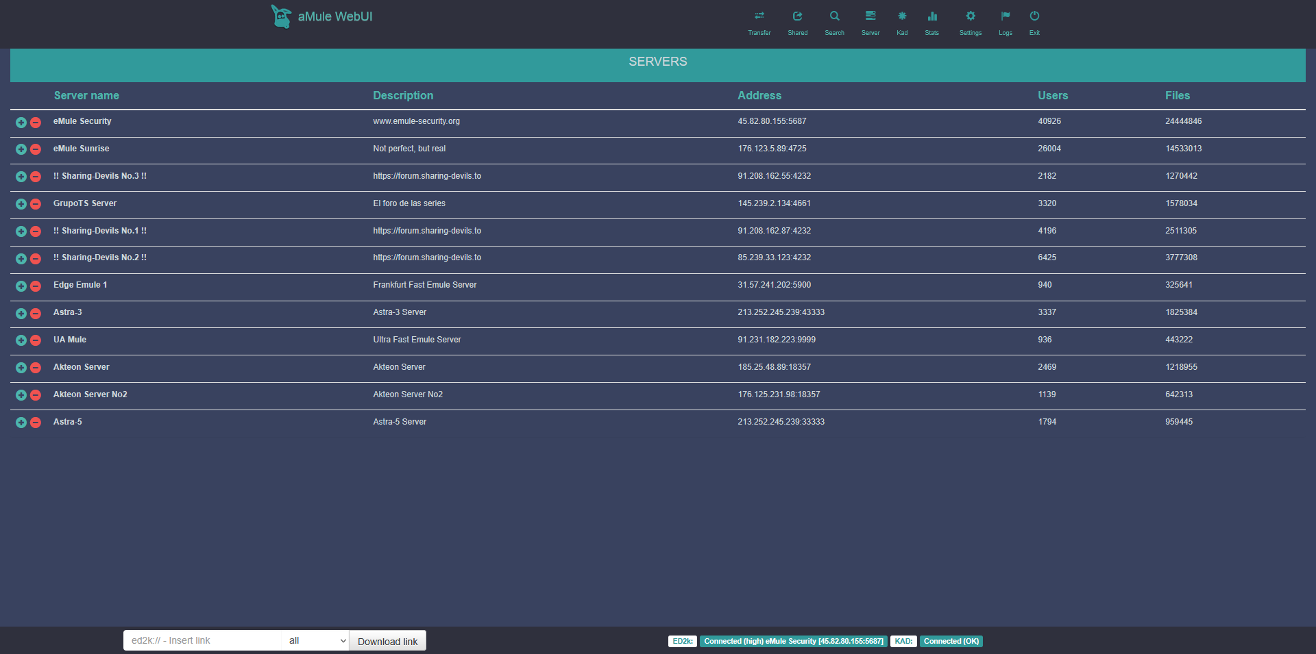This screenshot has width=1316, height=654.
Task: Select address 176.125.231.98:18357
Action: 779,394
